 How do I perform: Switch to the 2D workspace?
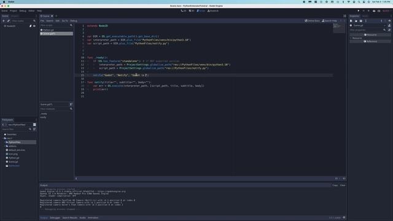pos(184,11)
